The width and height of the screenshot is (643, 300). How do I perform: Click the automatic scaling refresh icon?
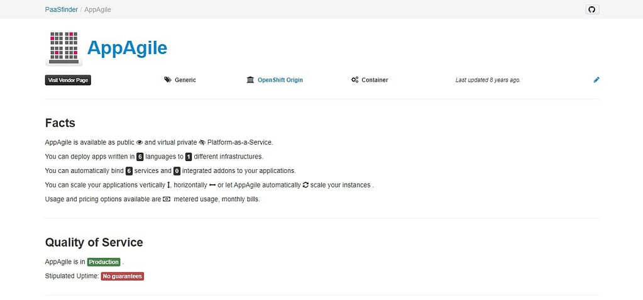305,185
